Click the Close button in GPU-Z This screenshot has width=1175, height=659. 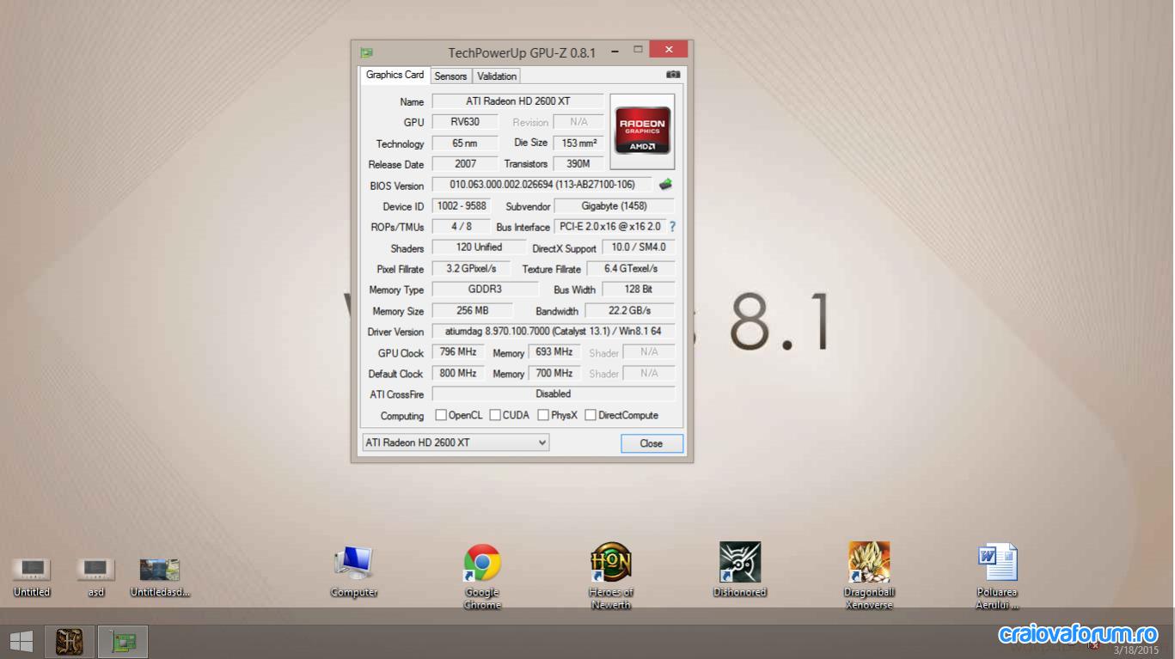(x=652, y=443)
